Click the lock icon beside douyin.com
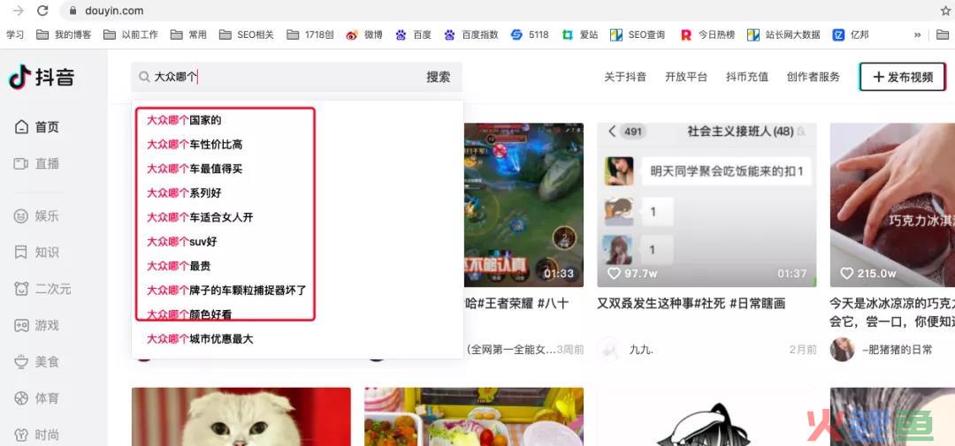 73,11
